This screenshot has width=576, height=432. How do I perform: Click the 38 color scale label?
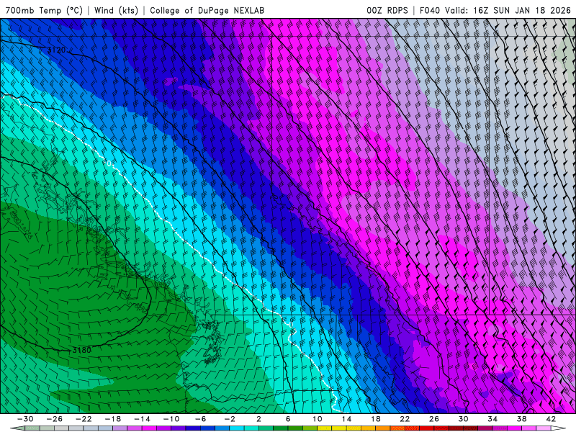coord(521,419)
